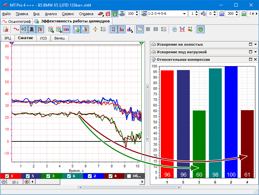This screenshot has width=259, height=195.
Task: Click the red car vehicle icon
Action: click(100, 14)
